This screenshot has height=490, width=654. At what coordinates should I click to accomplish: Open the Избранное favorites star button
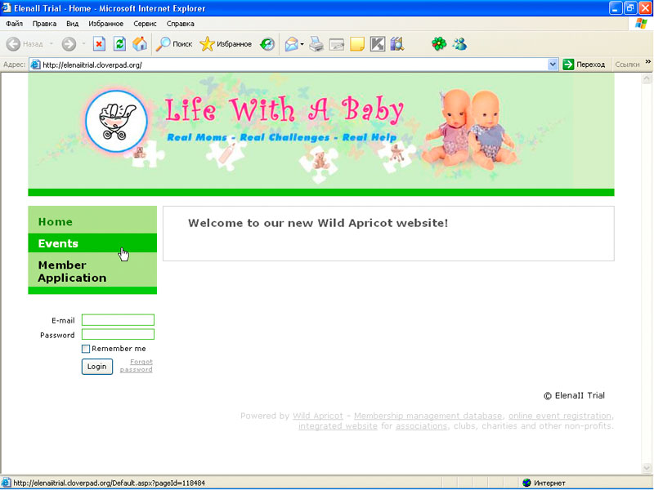[226, 44]
